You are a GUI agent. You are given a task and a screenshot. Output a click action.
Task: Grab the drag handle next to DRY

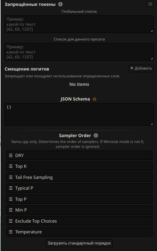(11, 155)
